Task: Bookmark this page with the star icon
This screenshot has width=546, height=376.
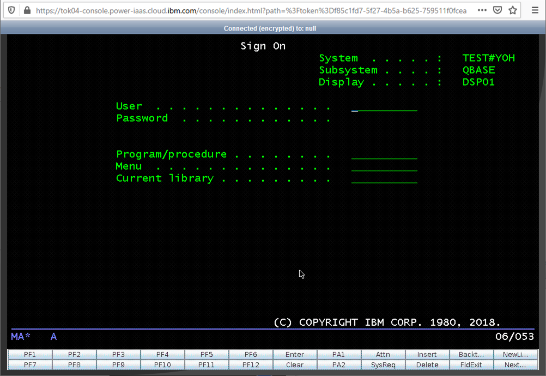Action: click(x=513, y=10)
